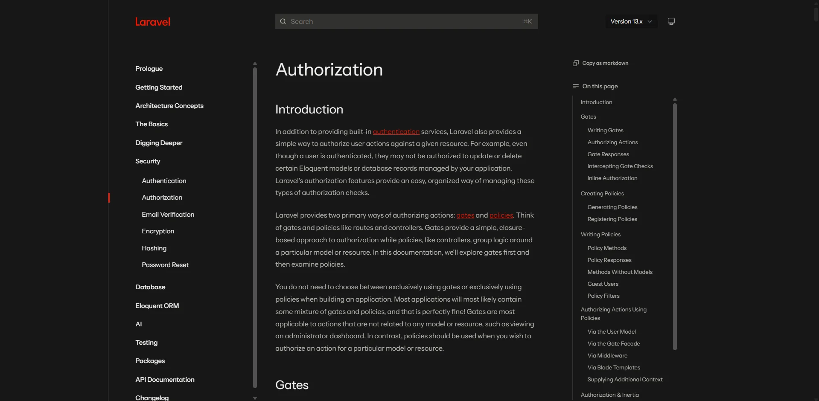Click the Gates section heading in content
The width and height of the screenshot is (819, 401).
pos(292,385)
